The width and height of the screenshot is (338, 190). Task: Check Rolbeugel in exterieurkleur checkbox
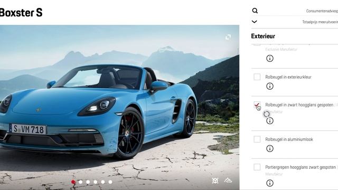point(257,77)
